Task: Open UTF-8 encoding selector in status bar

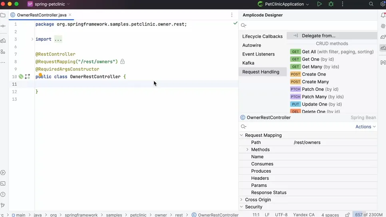Action: click(281, 215)
